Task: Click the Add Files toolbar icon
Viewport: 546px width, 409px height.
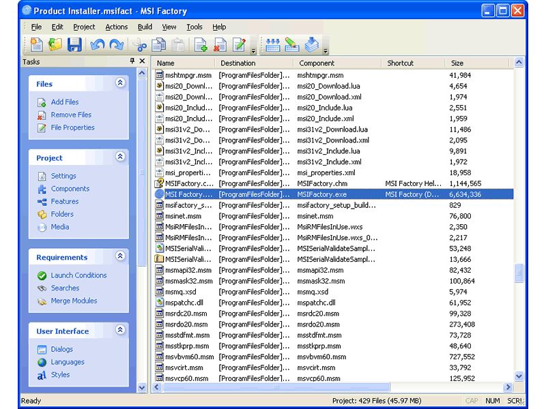Action: (201, 45)
